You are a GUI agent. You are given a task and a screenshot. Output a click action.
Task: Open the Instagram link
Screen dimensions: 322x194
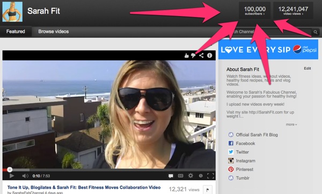(245, 161)
